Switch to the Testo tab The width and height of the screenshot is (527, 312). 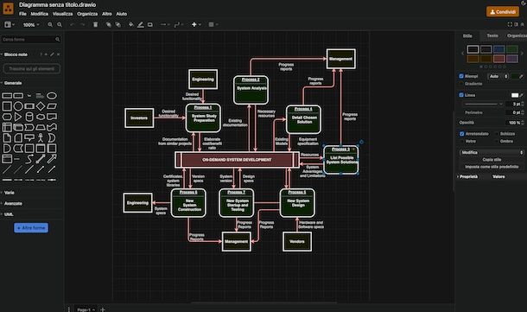[x=492, y=35]
